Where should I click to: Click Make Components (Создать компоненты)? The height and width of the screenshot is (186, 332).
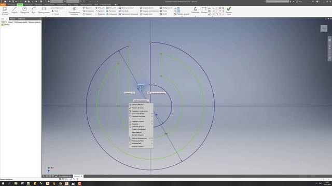[x=149, y=11]
